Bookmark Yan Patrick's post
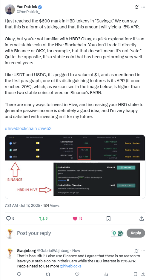 point(108,218)
